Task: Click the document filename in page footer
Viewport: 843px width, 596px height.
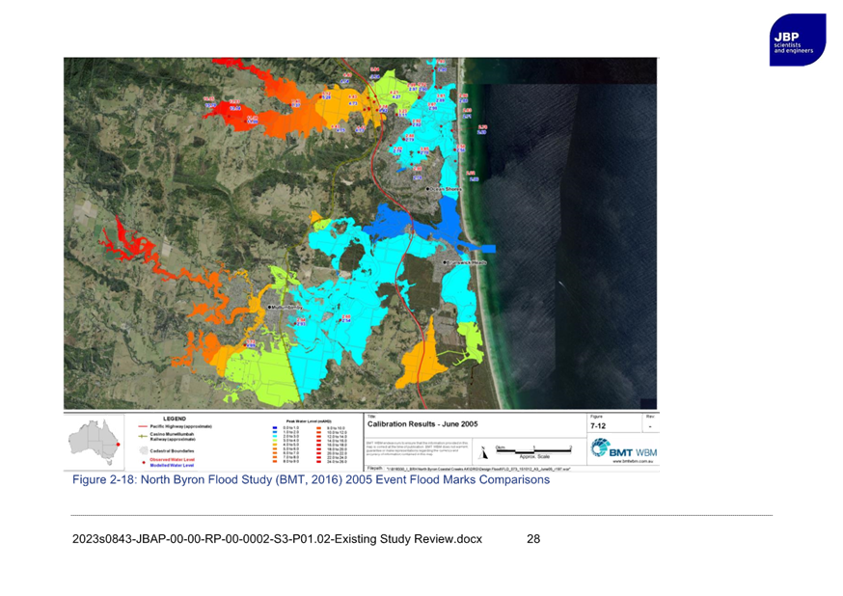Action: 278,539
